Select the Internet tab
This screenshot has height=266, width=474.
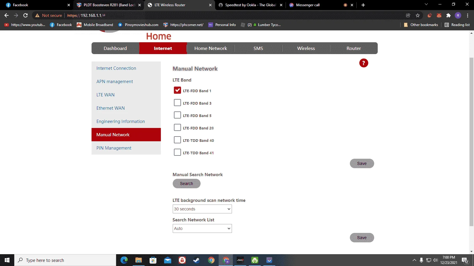pyautogui.click(x=163, y=48)
